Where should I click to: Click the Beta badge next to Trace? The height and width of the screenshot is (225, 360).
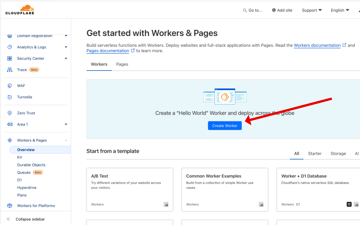click(34, 70)
